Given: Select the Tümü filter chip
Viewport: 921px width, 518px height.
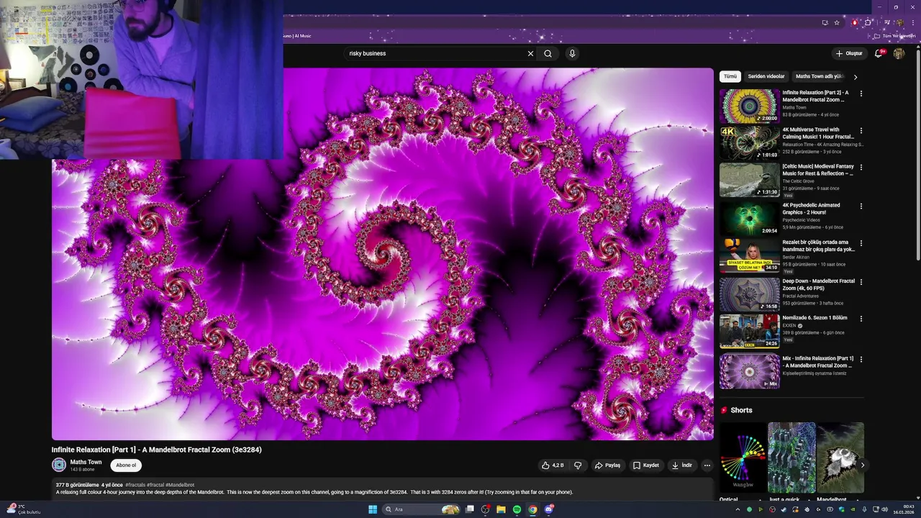Looking at the screenshot, I should (x=730, y=76).
